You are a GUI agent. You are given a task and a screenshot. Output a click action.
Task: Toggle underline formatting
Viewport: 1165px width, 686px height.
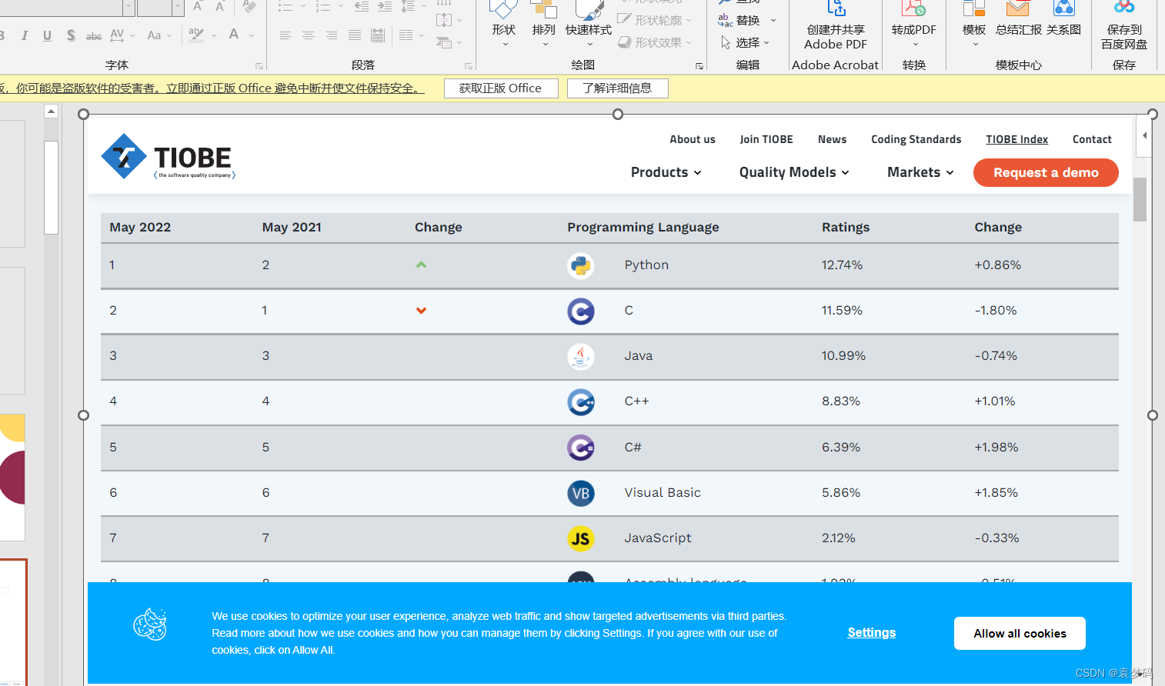[48, 35]
